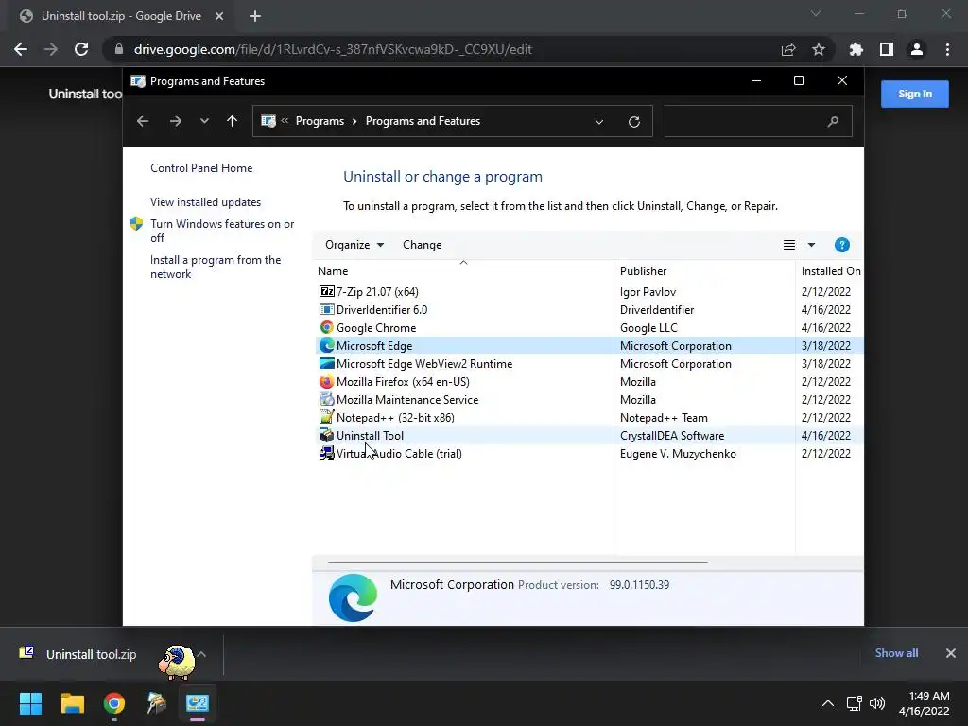The height and width of the screenshot is (726, 968).
Task: Open Chrome profile avatar menu
Action: click(x=917, y=49)
